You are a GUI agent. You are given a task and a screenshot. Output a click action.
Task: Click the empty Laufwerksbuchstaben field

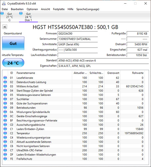pos(78,55)
